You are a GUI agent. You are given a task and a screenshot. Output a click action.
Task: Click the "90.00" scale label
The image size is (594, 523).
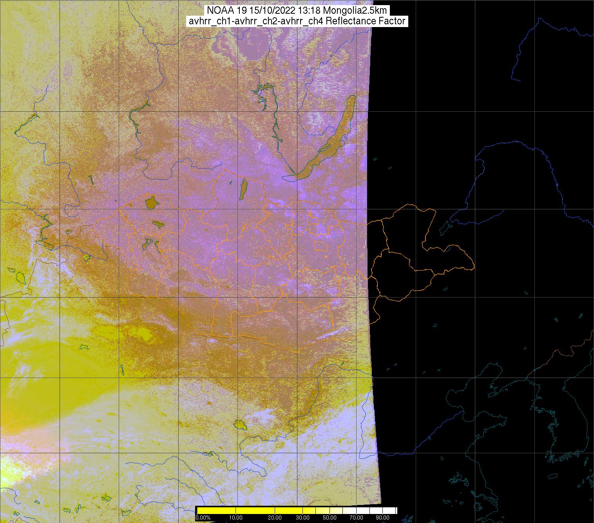(x=382, y=518)
